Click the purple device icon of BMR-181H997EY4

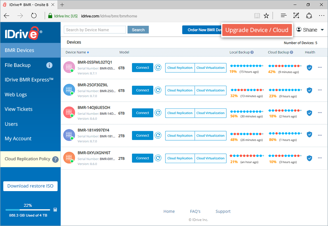(x=69, y=135)
